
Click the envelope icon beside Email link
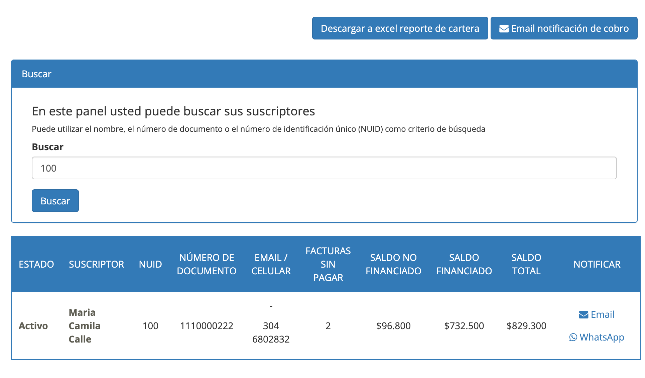[x=584, y=315]
